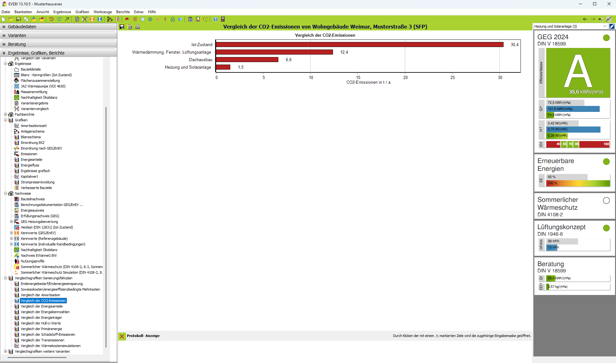The width and height of the screenshot is (616, 363).
Task: Click the magic wand toolbar icon
Action: [x=67, y=19]
